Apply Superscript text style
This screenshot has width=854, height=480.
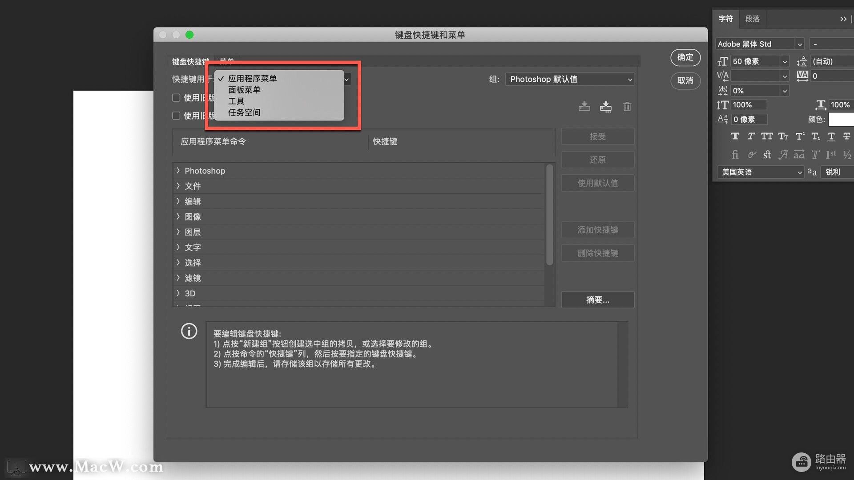(x=800, y=136)
